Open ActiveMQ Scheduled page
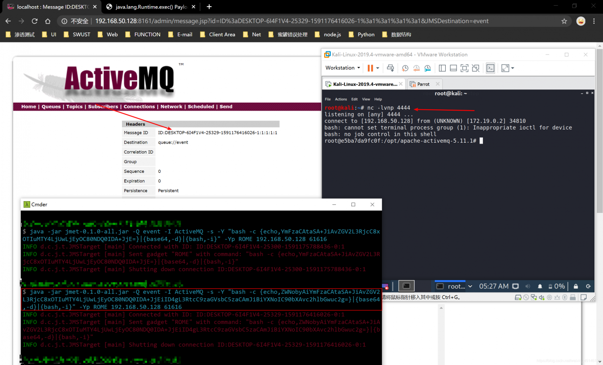 [201, 106]
